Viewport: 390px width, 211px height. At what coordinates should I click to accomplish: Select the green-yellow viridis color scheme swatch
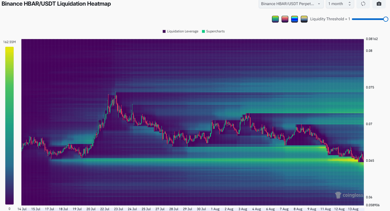click(x=275, y=19)
